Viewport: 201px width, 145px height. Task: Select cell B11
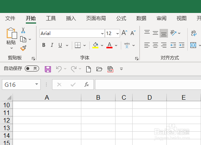click(98, 113)
